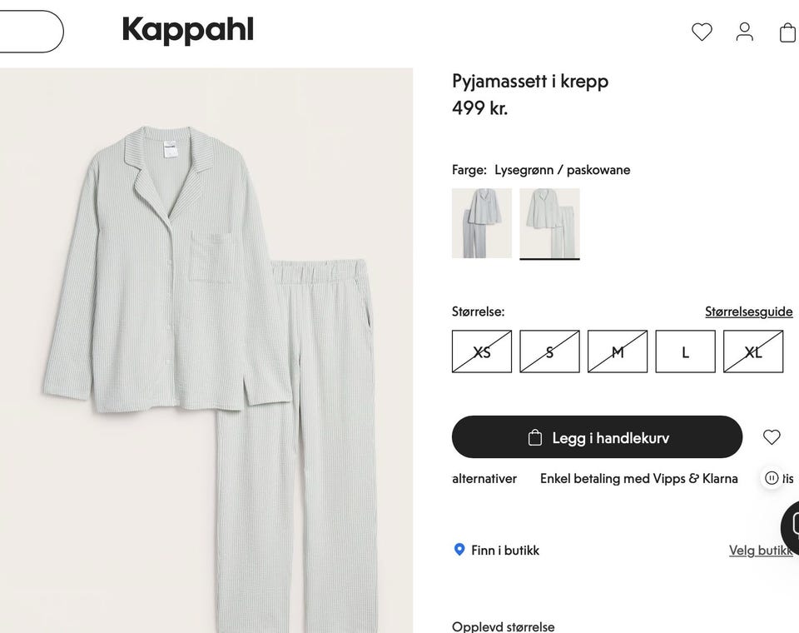Open the chat bubble widget
This screenshot has height=633, width=799.
click(791, 526)
